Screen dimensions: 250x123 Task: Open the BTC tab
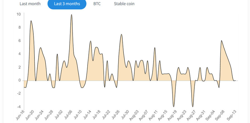pos(97,4)
